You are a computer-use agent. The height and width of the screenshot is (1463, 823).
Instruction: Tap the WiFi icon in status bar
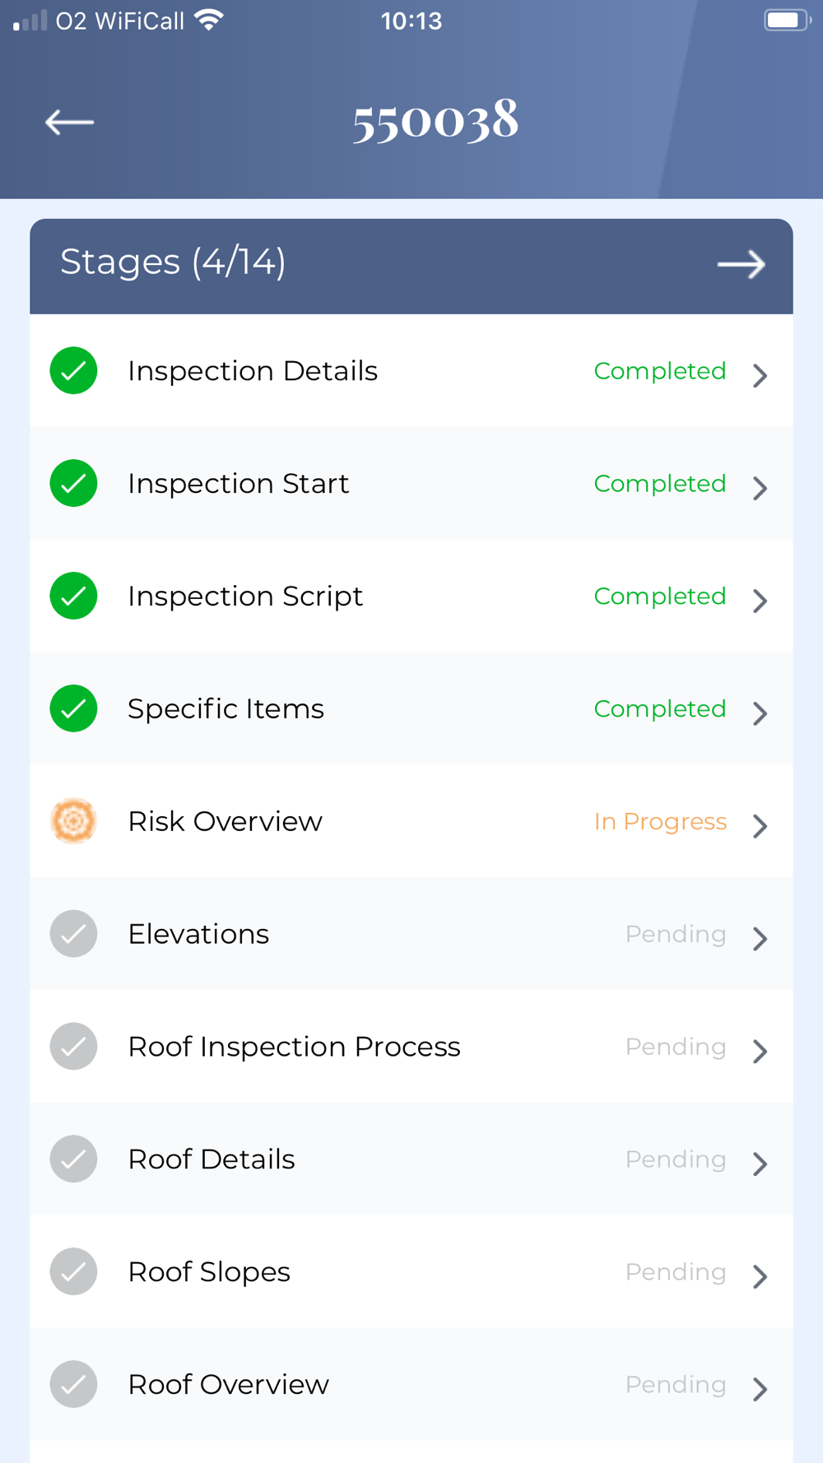pyautogui.click(x=209, y=20)
